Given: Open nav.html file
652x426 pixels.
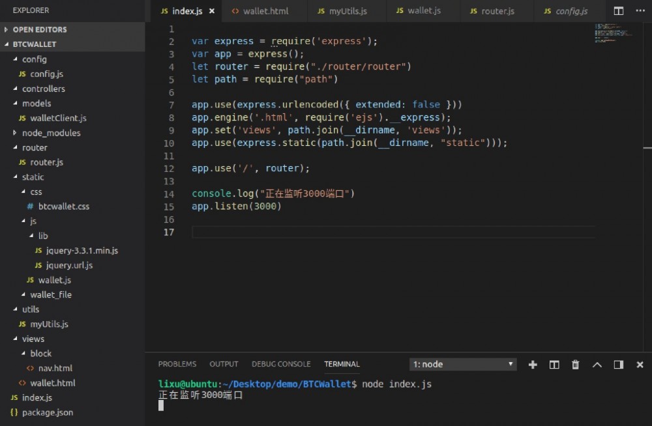Looking at the screenshot, I should point(72,368).
